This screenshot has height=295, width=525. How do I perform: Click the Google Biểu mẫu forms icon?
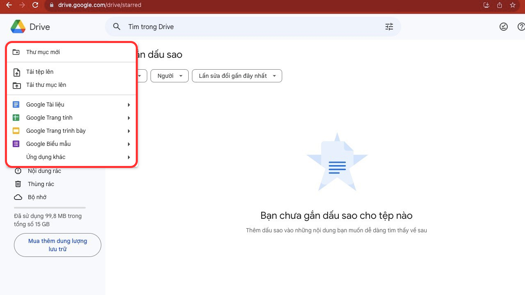tap(16, 144)
